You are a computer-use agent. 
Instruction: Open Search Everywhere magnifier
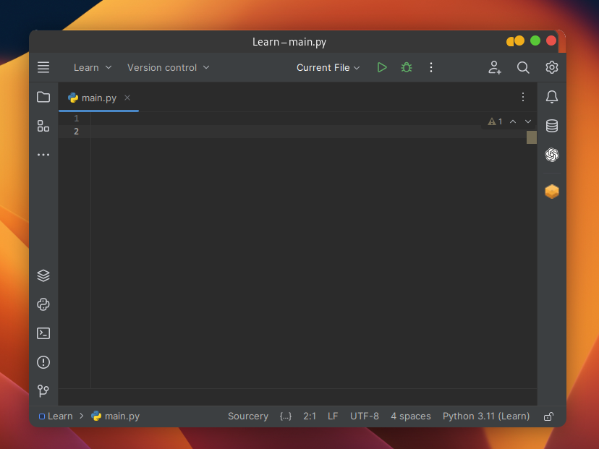(523, 67)
